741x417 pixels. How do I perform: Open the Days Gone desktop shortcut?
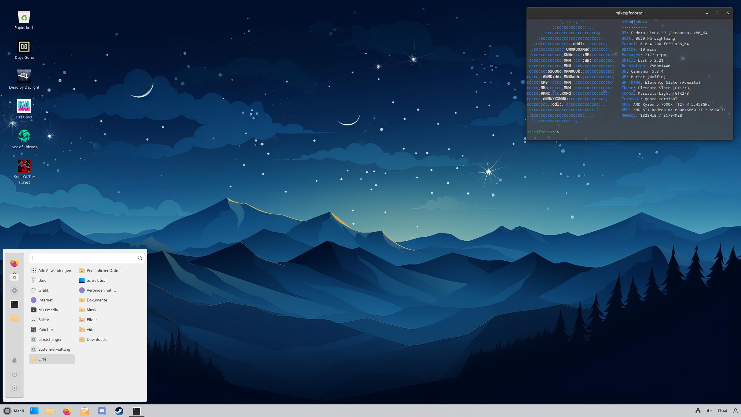click(x=24, y=47)
